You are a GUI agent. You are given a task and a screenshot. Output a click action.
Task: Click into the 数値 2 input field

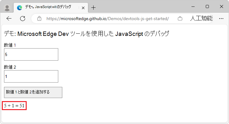coord(31,76)
